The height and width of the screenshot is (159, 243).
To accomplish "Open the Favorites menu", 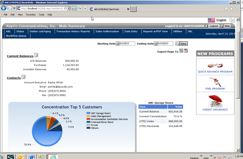I will pyautogui.click(x=30, y=14).
